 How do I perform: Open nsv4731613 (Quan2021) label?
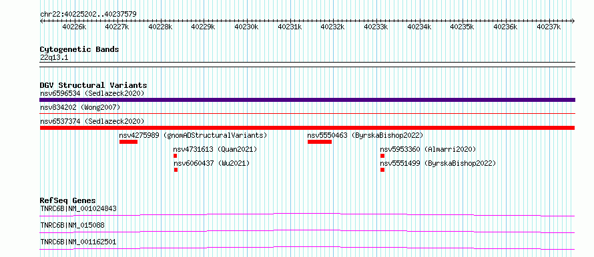tap(215, 150)
